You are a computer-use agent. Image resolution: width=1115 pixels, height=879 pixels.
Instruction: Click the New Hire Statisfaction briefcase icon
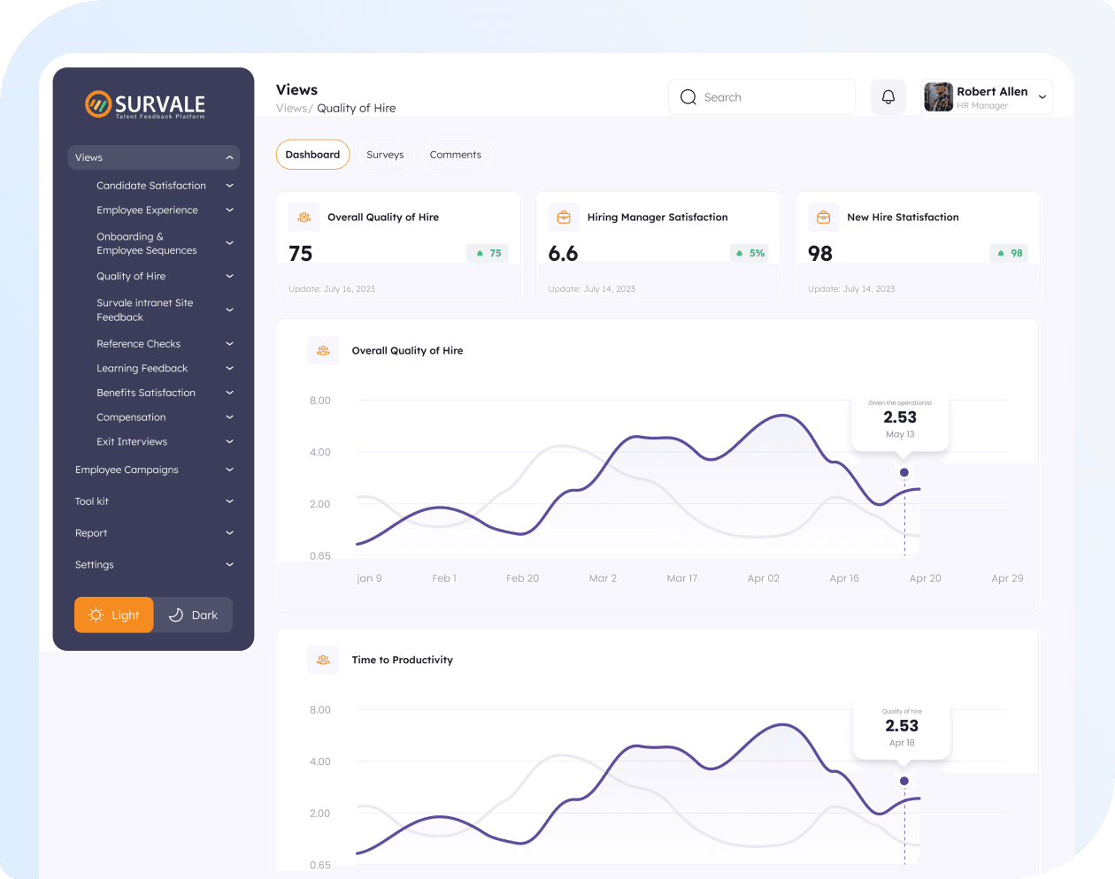coord(823,217)
